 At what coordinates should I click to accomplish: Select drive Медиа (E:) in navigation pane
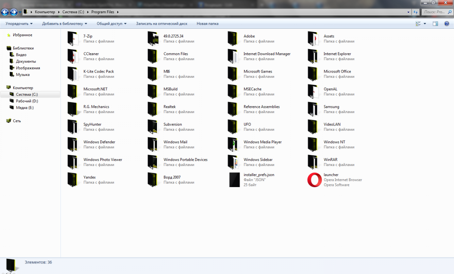click(25, 108)
